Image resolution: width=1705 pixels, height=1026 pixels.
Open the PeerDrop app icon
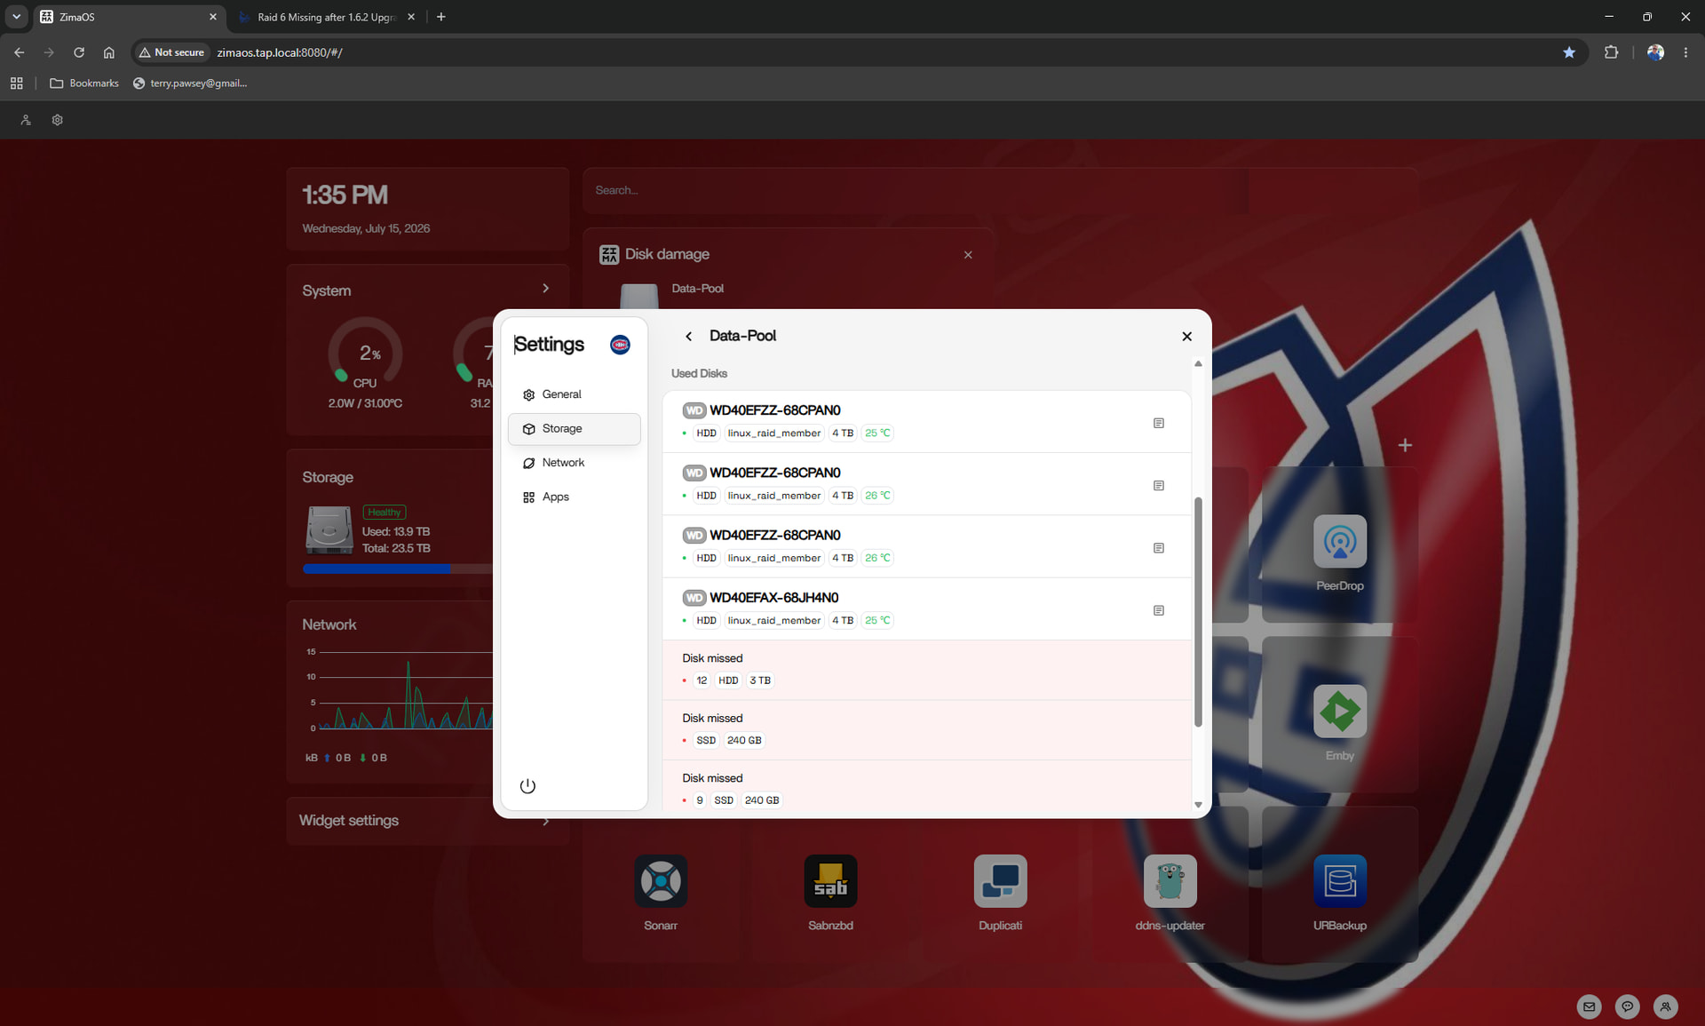tap(1339, 541)
